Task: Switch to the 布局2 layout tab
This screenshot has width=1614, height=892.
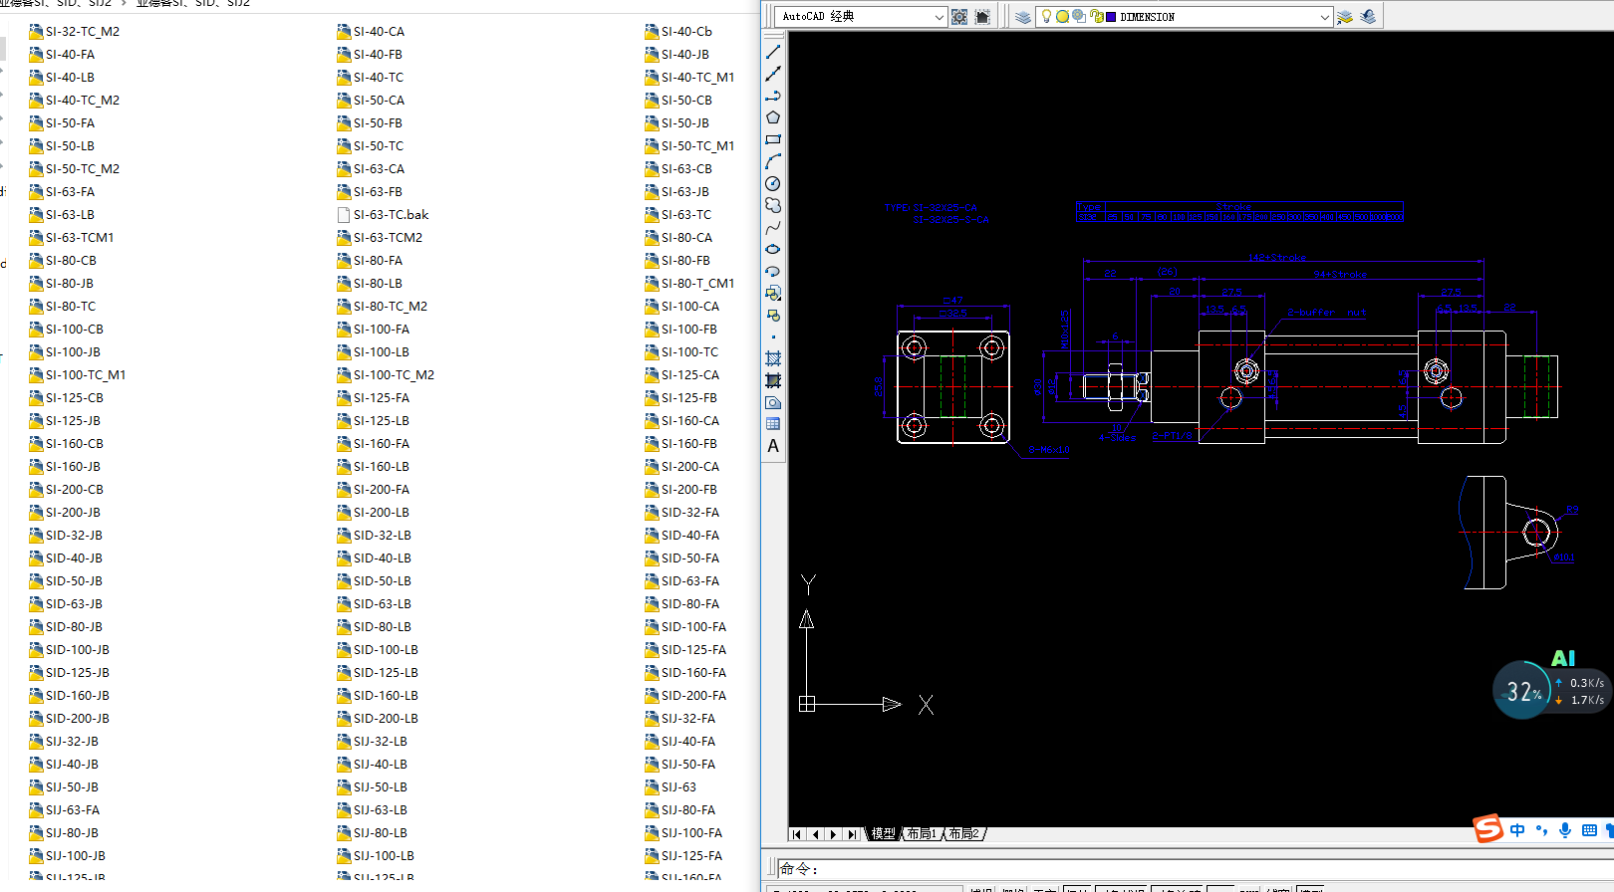Action: pyautogui.click(x=963, y=834)
